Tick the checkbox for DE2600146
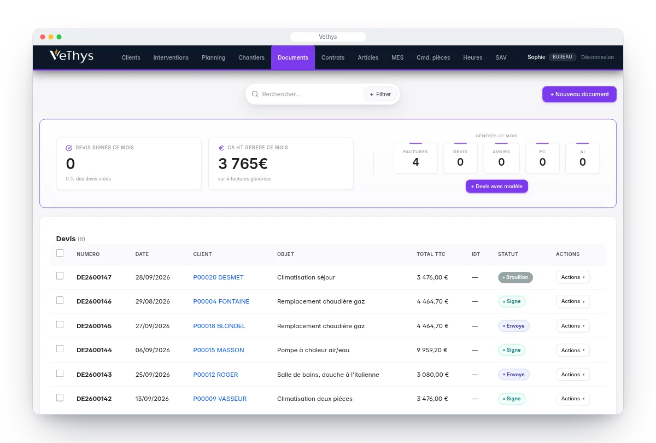The height and width of the screenshot is (443, 656). click(60, 300)
